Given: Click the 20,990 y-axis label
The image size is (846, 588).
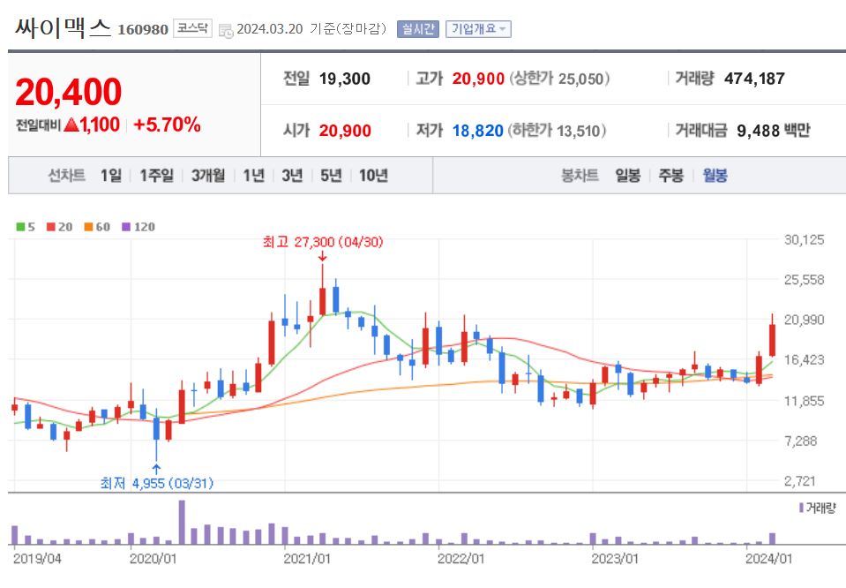Looking at the screenshot, I should [x=804, y=320].
